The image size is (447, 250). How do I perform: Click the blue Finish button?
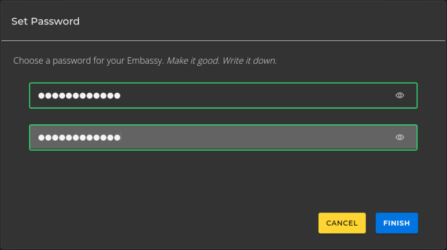(396, 223)
